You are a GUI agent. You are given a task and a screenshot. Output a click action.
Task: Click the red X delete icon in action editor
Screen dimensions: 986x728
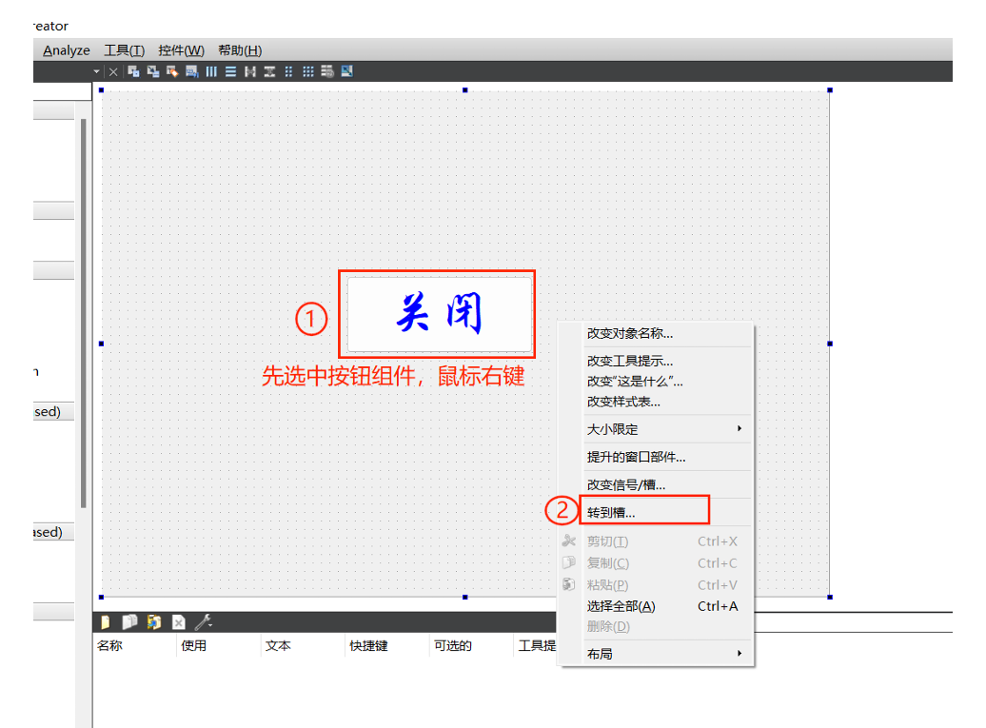[178, 621]
